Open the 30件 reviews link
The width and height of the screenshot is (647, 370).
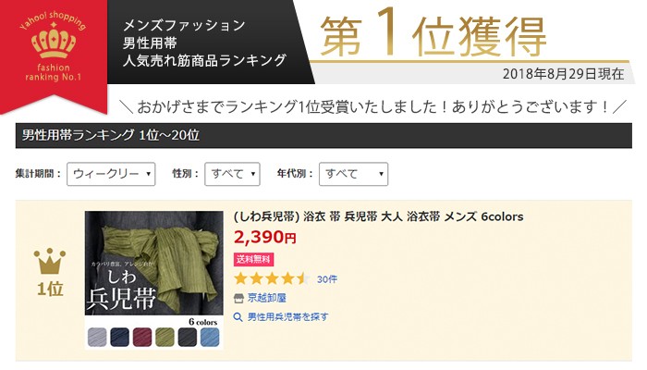[327, 279]
